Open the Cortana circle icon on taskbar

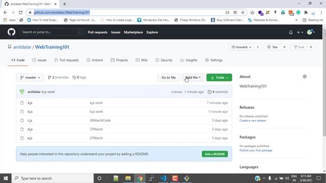99,178
